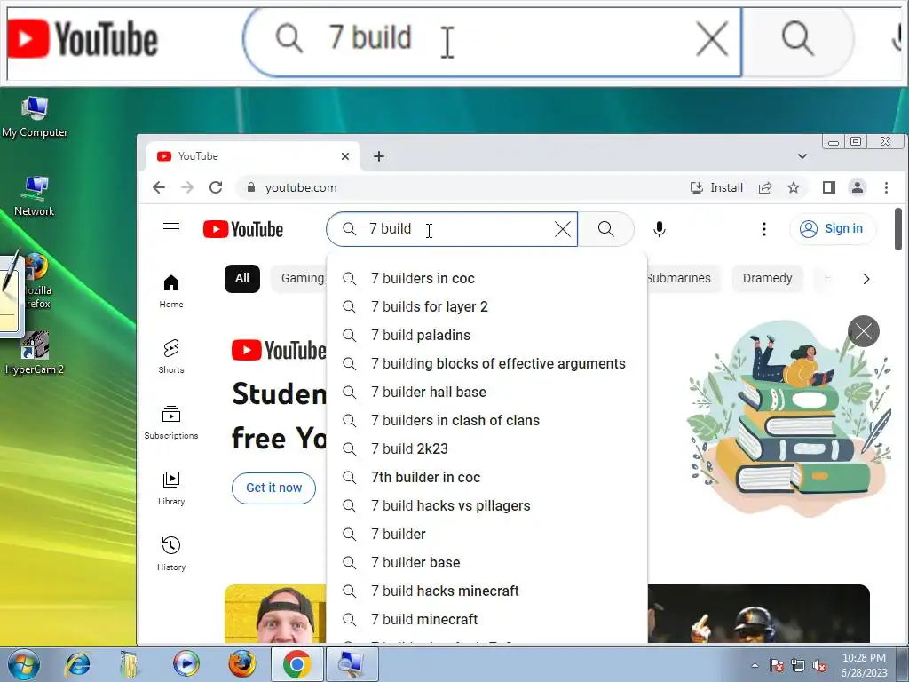The image size is (909, 682).
Task: Go to Home in the YouTube sidebar
Action: pyautogui.click(x=171, y=291)
